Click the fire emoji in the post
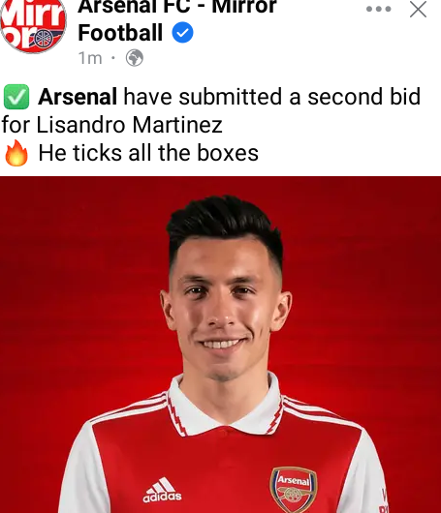 16,153
